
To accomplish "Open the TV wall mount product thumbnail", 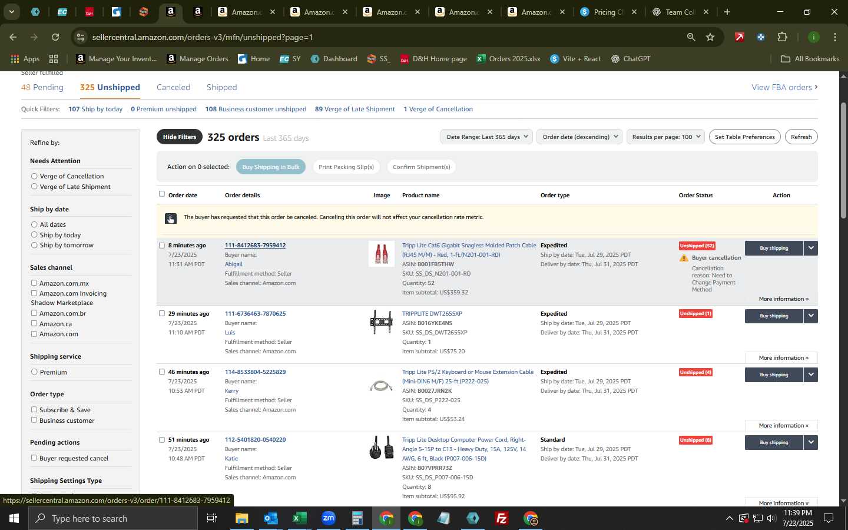I will (382, 322).
